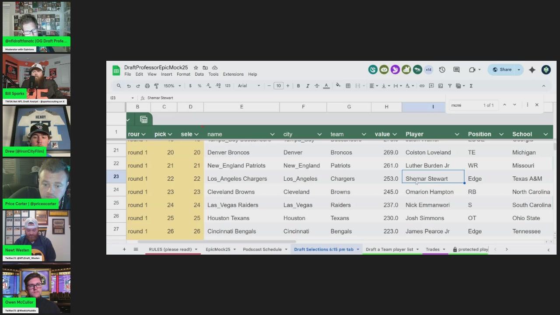
Task: Click the move to folder icon
Action: coord(205,68)
